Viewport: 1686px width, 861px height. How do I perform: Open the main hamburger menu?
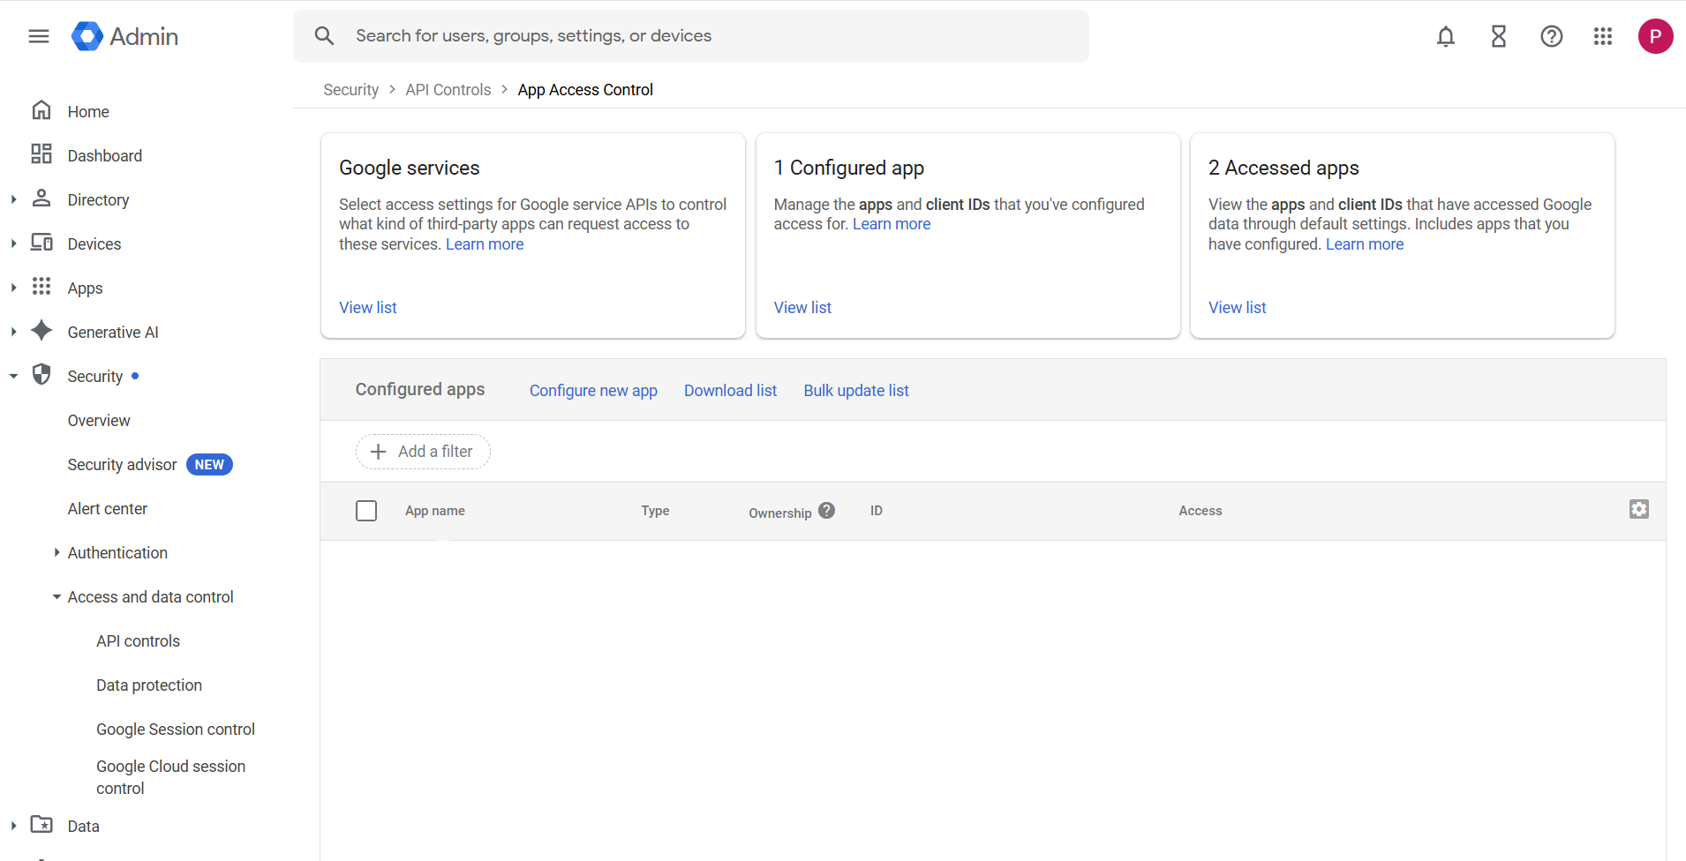[39, 36]
